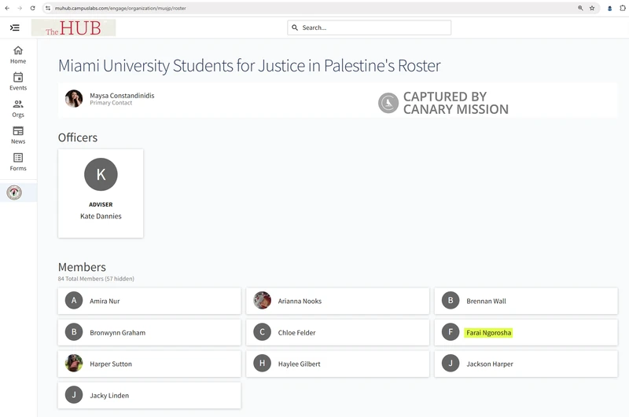Screen dimensions: 629x417
Task: Click Harper Sutton profile photo
Action: (x=74, y=364)
